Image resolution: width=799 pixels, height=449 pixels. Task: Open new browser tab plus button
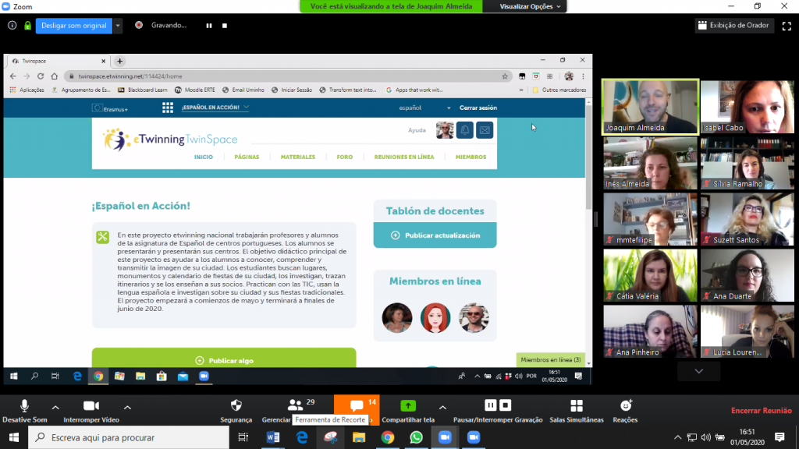tap(119, 61)
